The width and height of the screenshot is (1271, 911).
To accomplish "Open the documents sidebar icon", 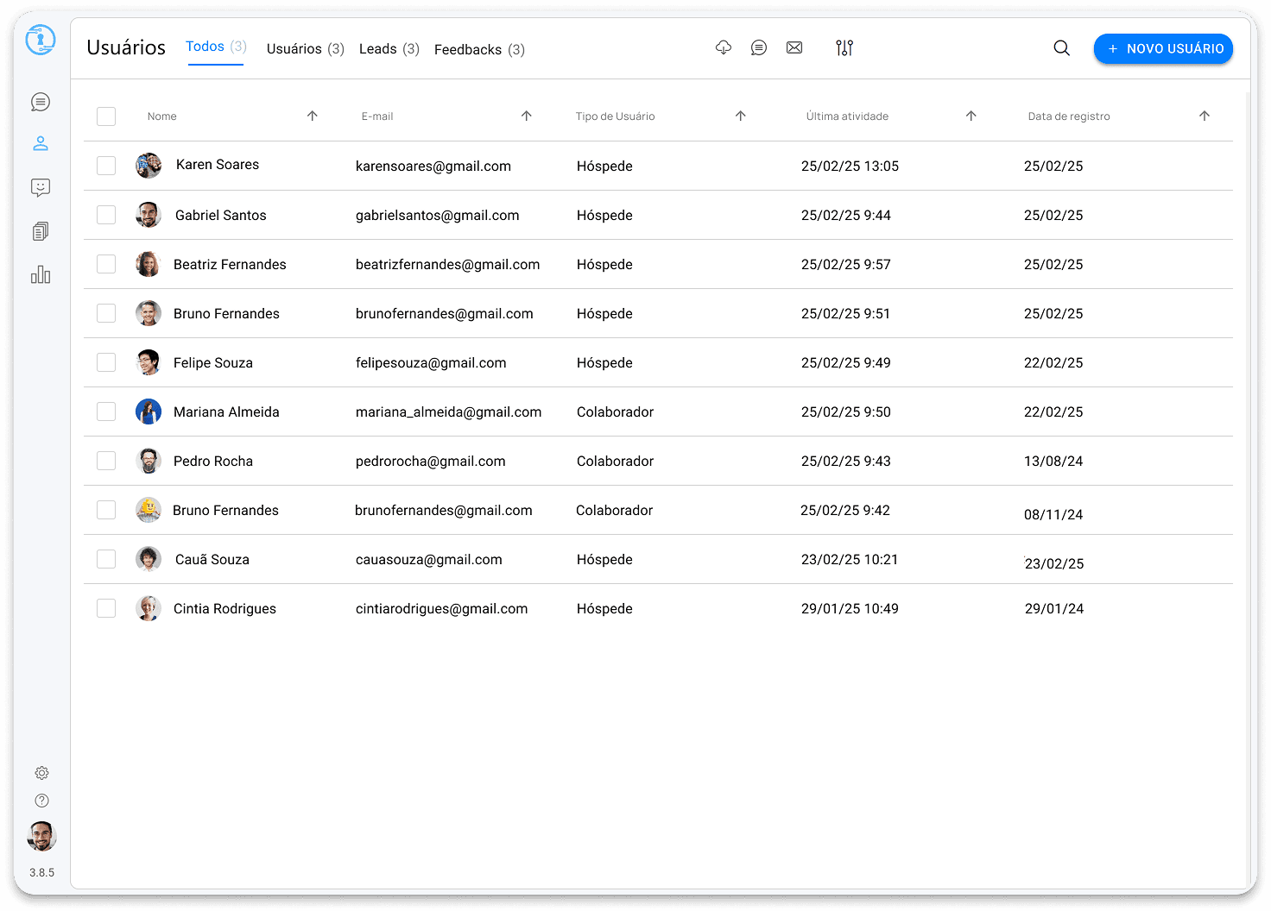I will 41,231.
